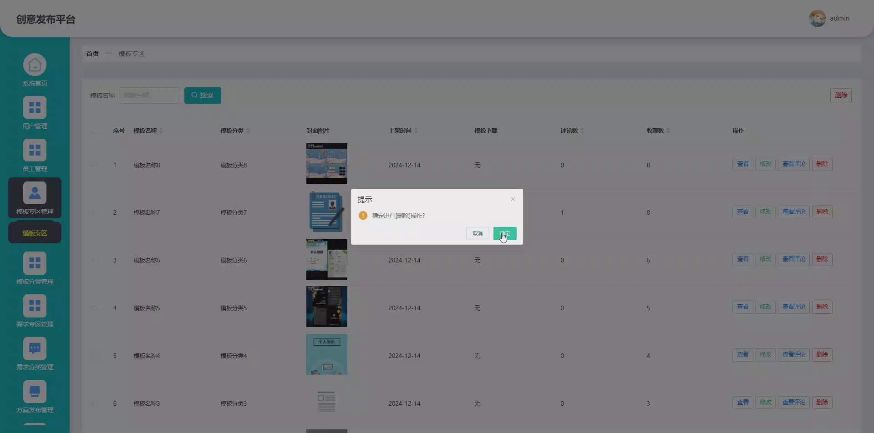Click the admin avatar picture

point(817,18)
